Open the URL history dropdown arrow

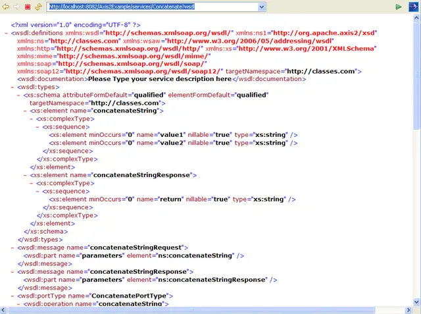(x=262, y=7)
